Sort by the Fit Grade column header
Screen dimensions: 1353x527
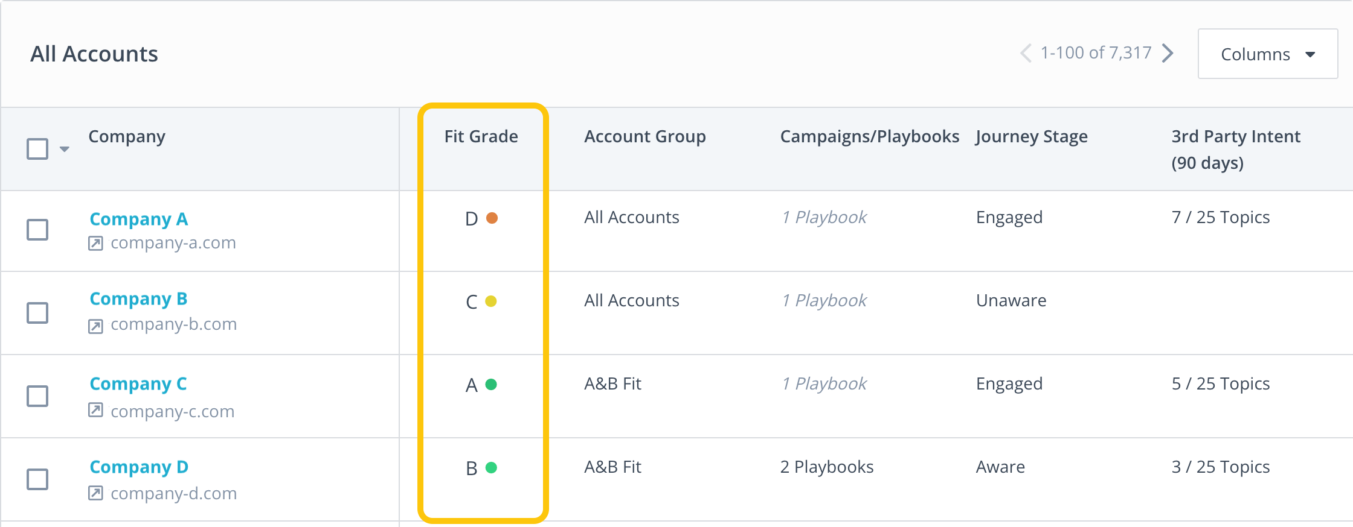(480, 136)
